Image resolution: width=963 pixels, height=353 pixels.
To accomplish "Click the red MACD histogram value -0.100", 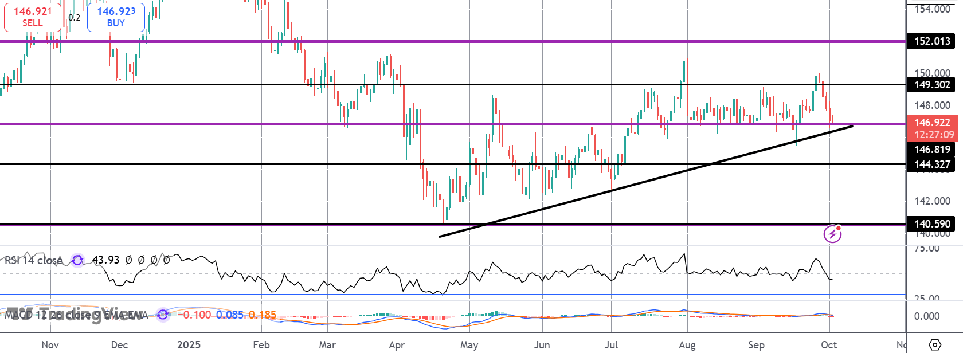I will (x=194, y=315).
